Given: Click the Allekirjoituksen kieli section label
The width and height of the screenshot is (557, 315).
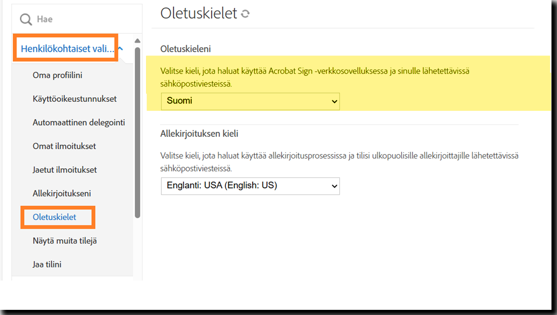Looking at the screenshot, I should (x=199, y=134).
